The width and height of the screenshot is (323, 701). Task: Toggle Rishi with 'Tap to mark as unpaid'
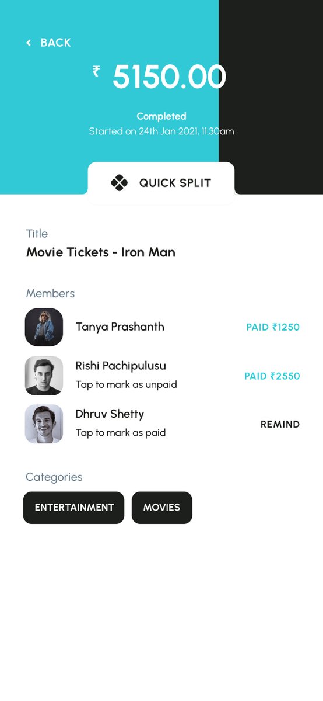click(126, 384)
